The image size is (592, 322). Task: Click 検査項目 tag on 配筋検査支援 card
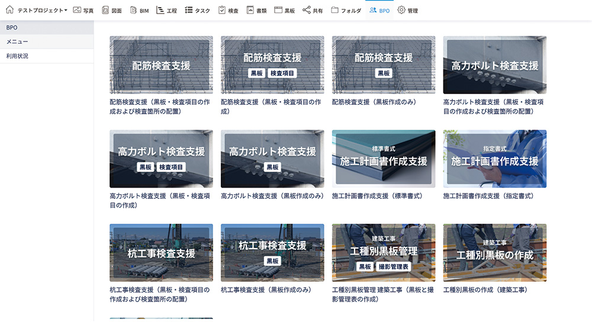pos(282,73)
